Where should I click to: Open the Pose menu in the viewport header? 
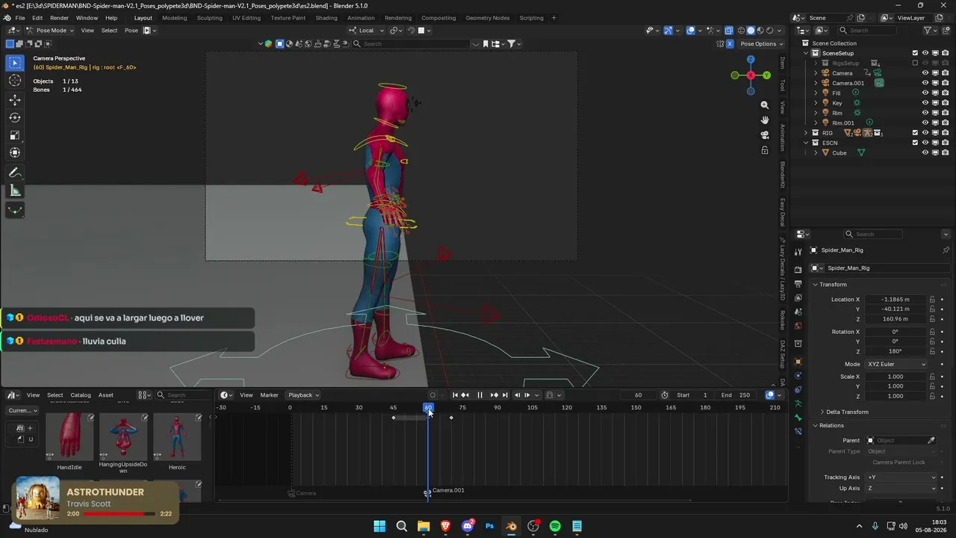coord(131,31)
